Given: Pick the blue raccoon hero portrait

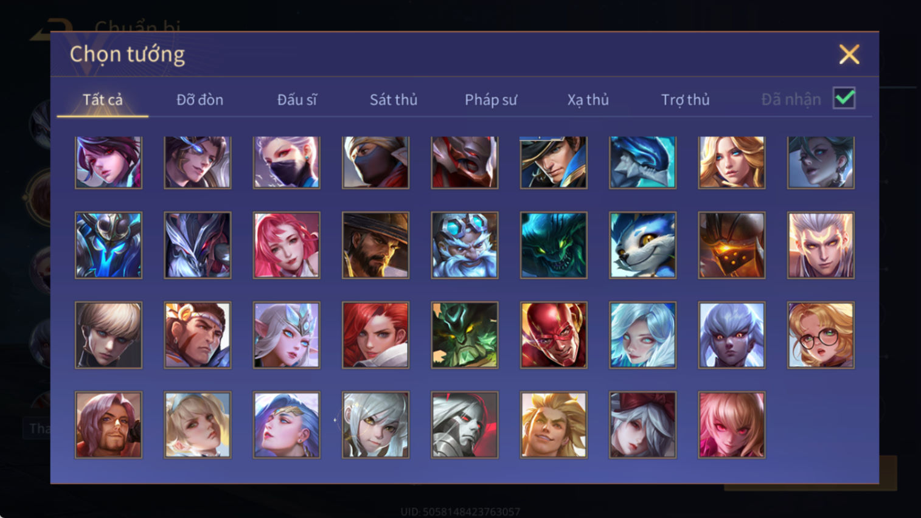Looking at the screenshot, I should point(642,245).
